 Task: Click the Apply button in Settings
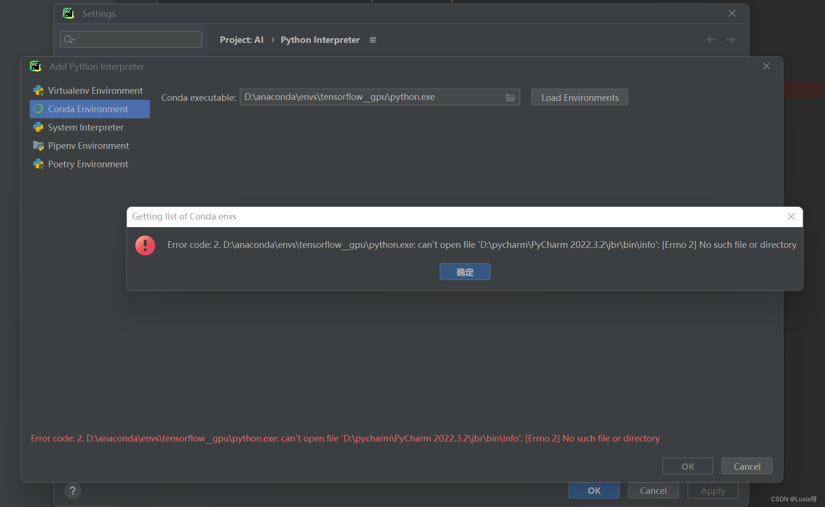click(713, 491)
